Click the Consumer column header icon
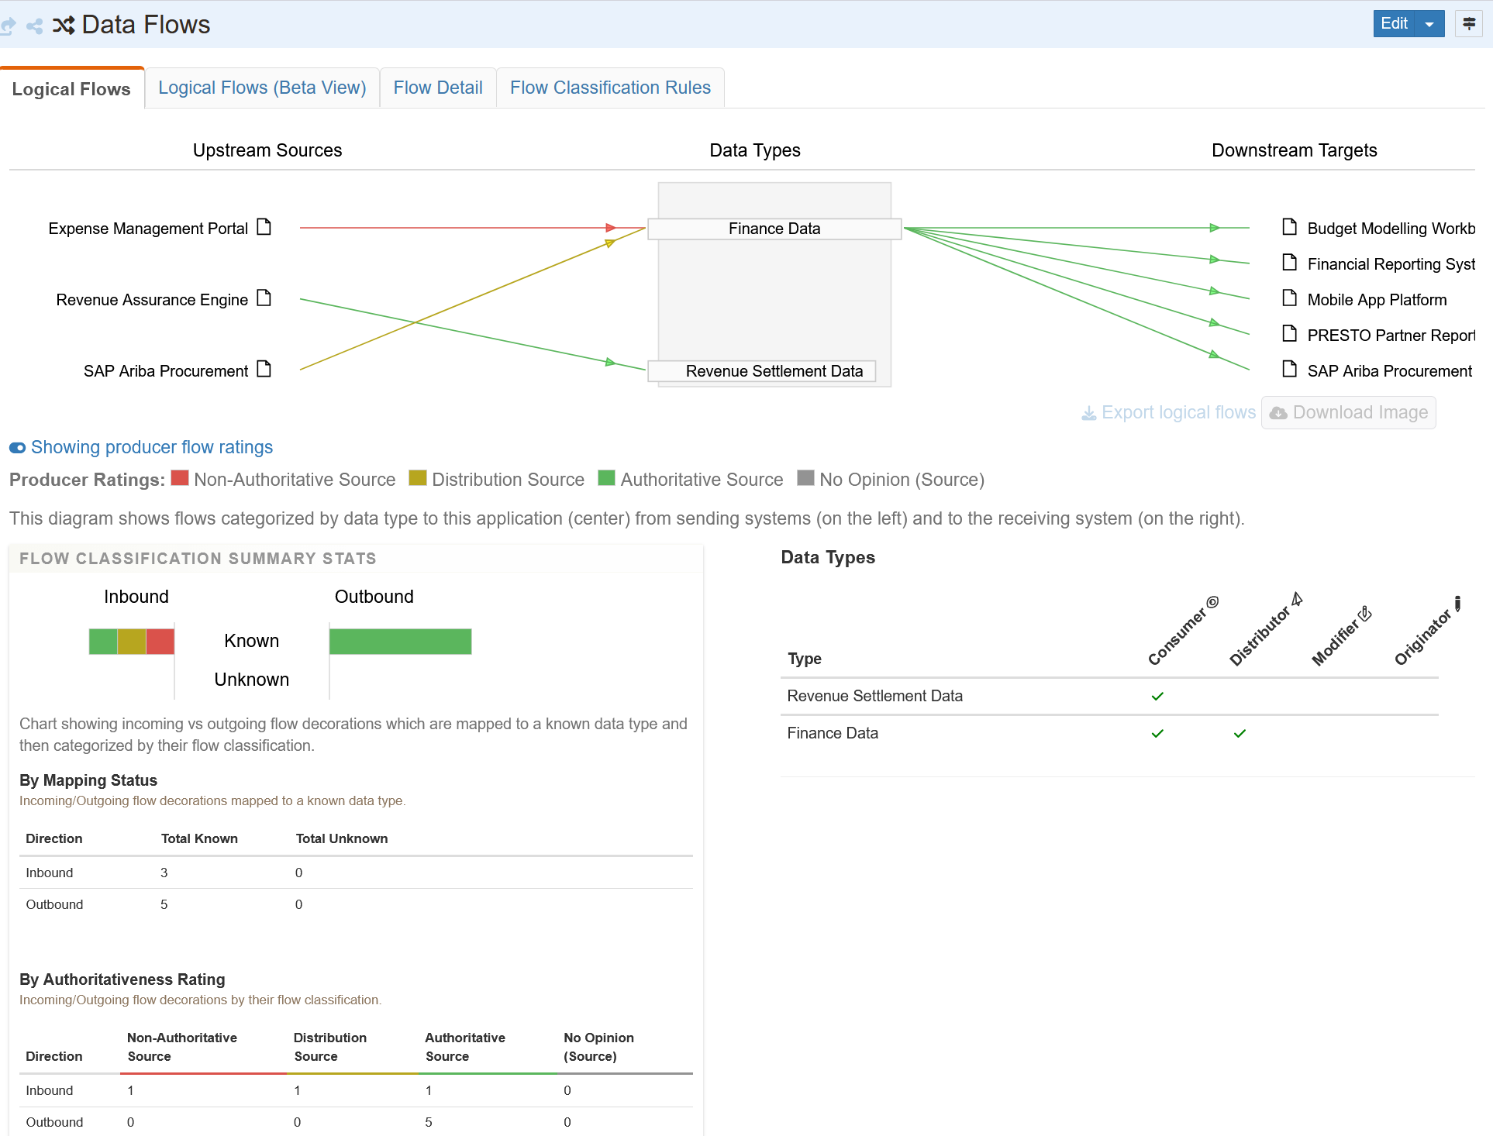 point(1213,602)
